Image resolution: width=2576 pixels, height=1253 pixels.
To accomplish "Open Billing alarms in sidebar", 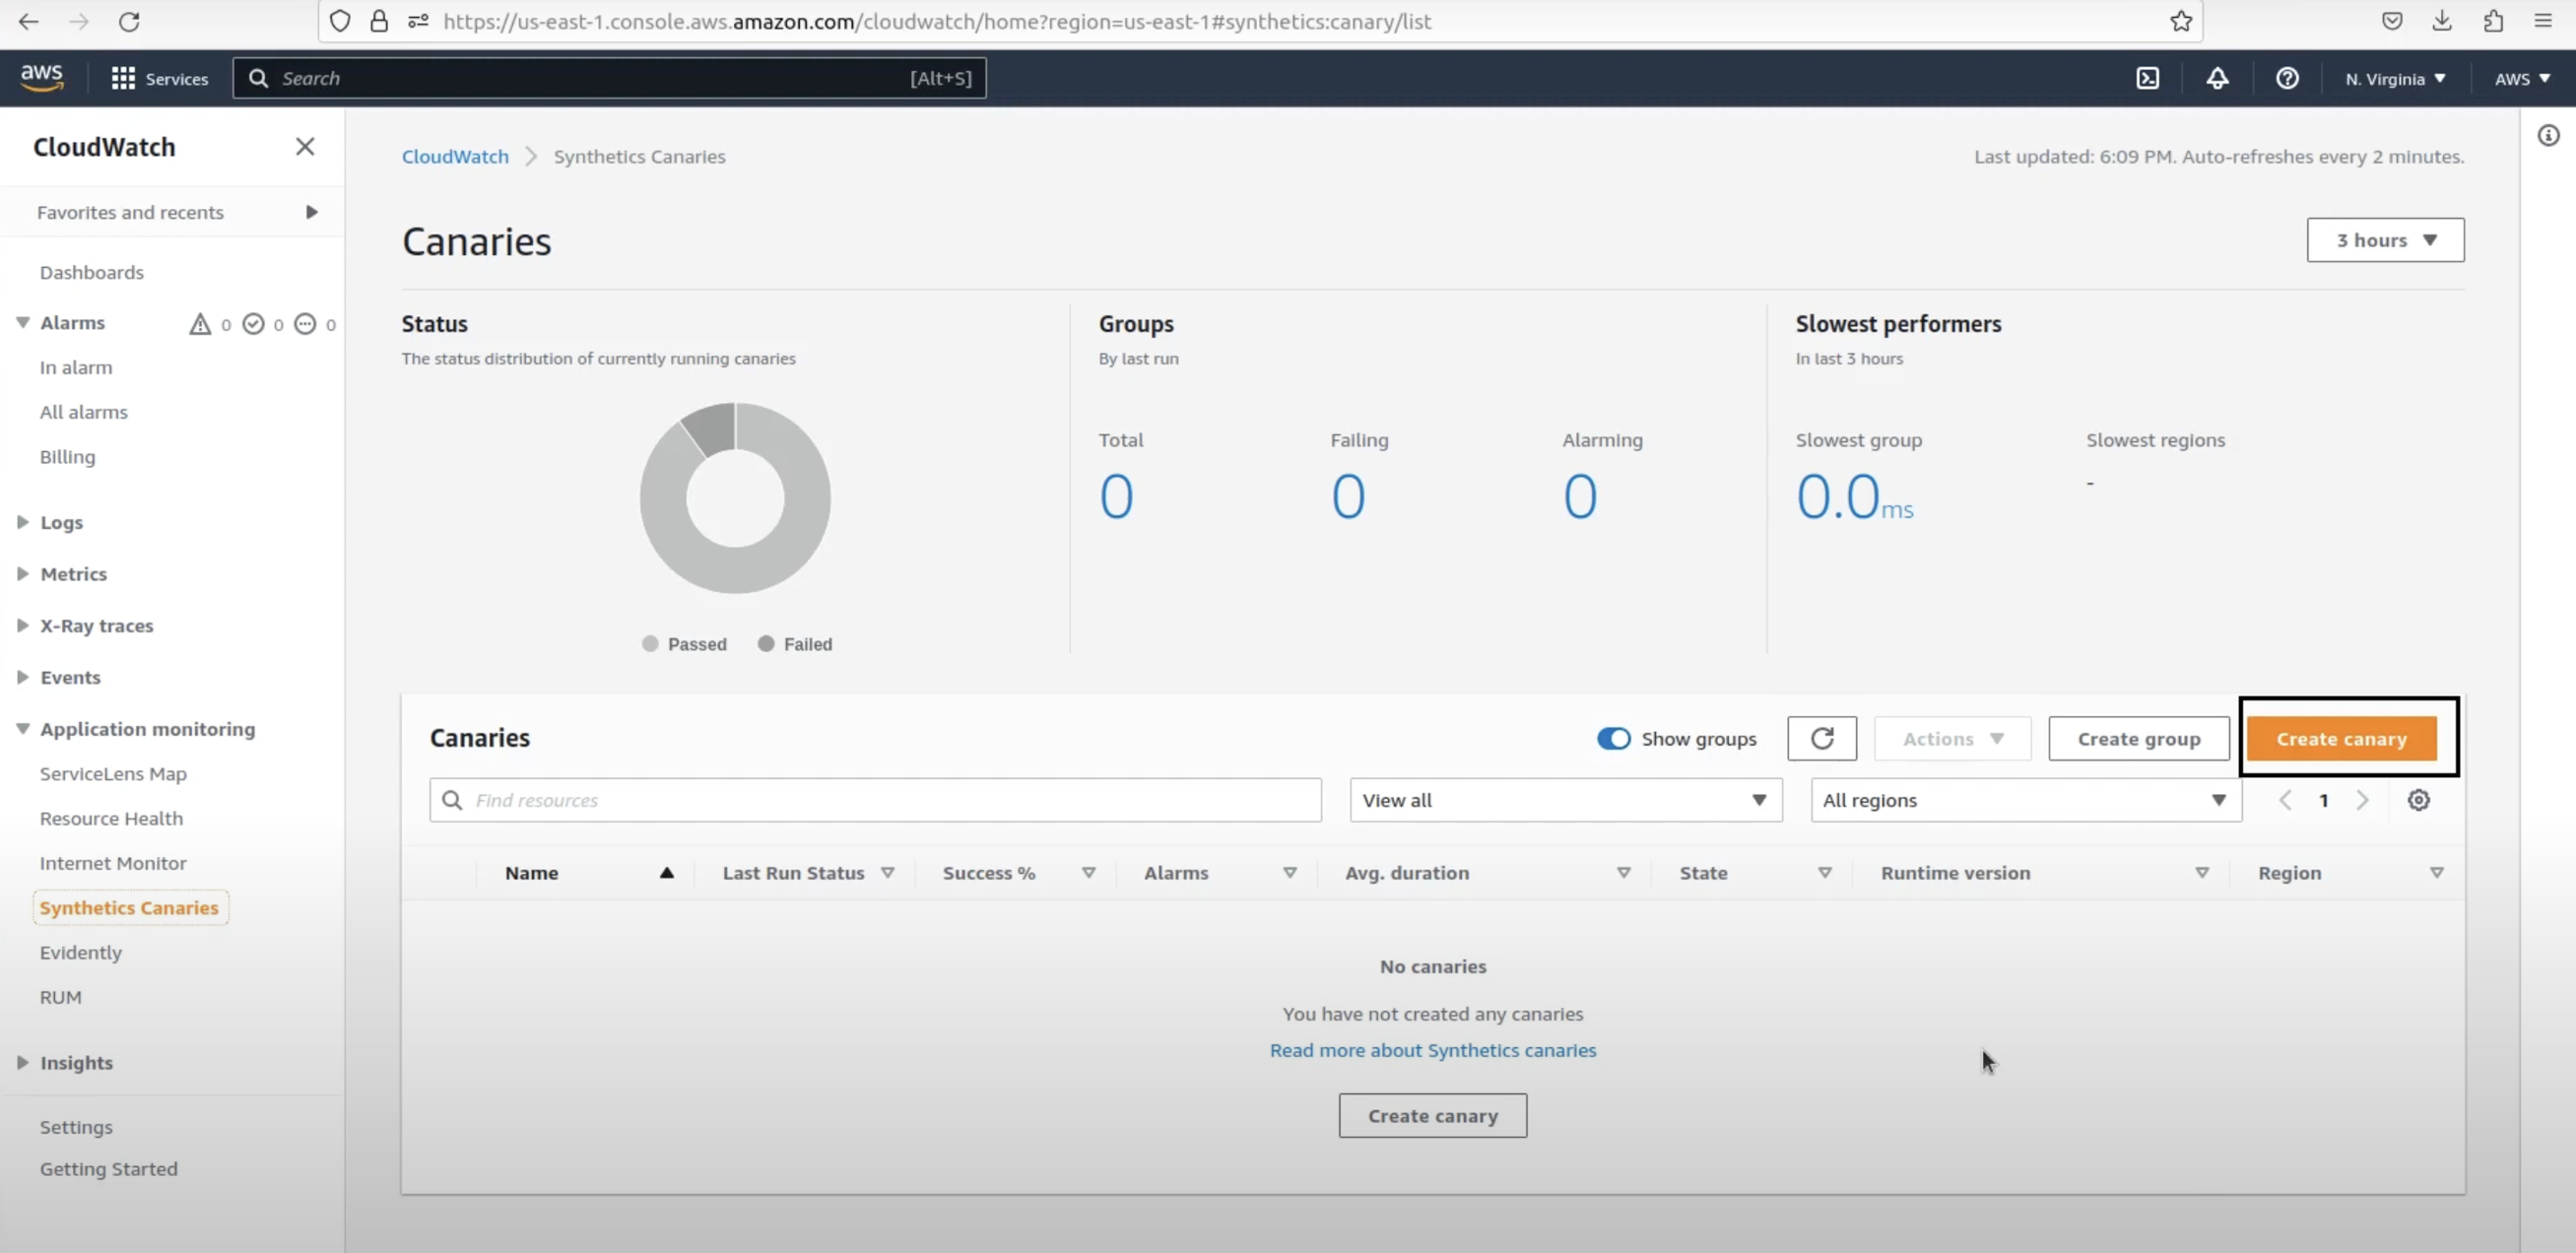I will click(x=68, y=456).
